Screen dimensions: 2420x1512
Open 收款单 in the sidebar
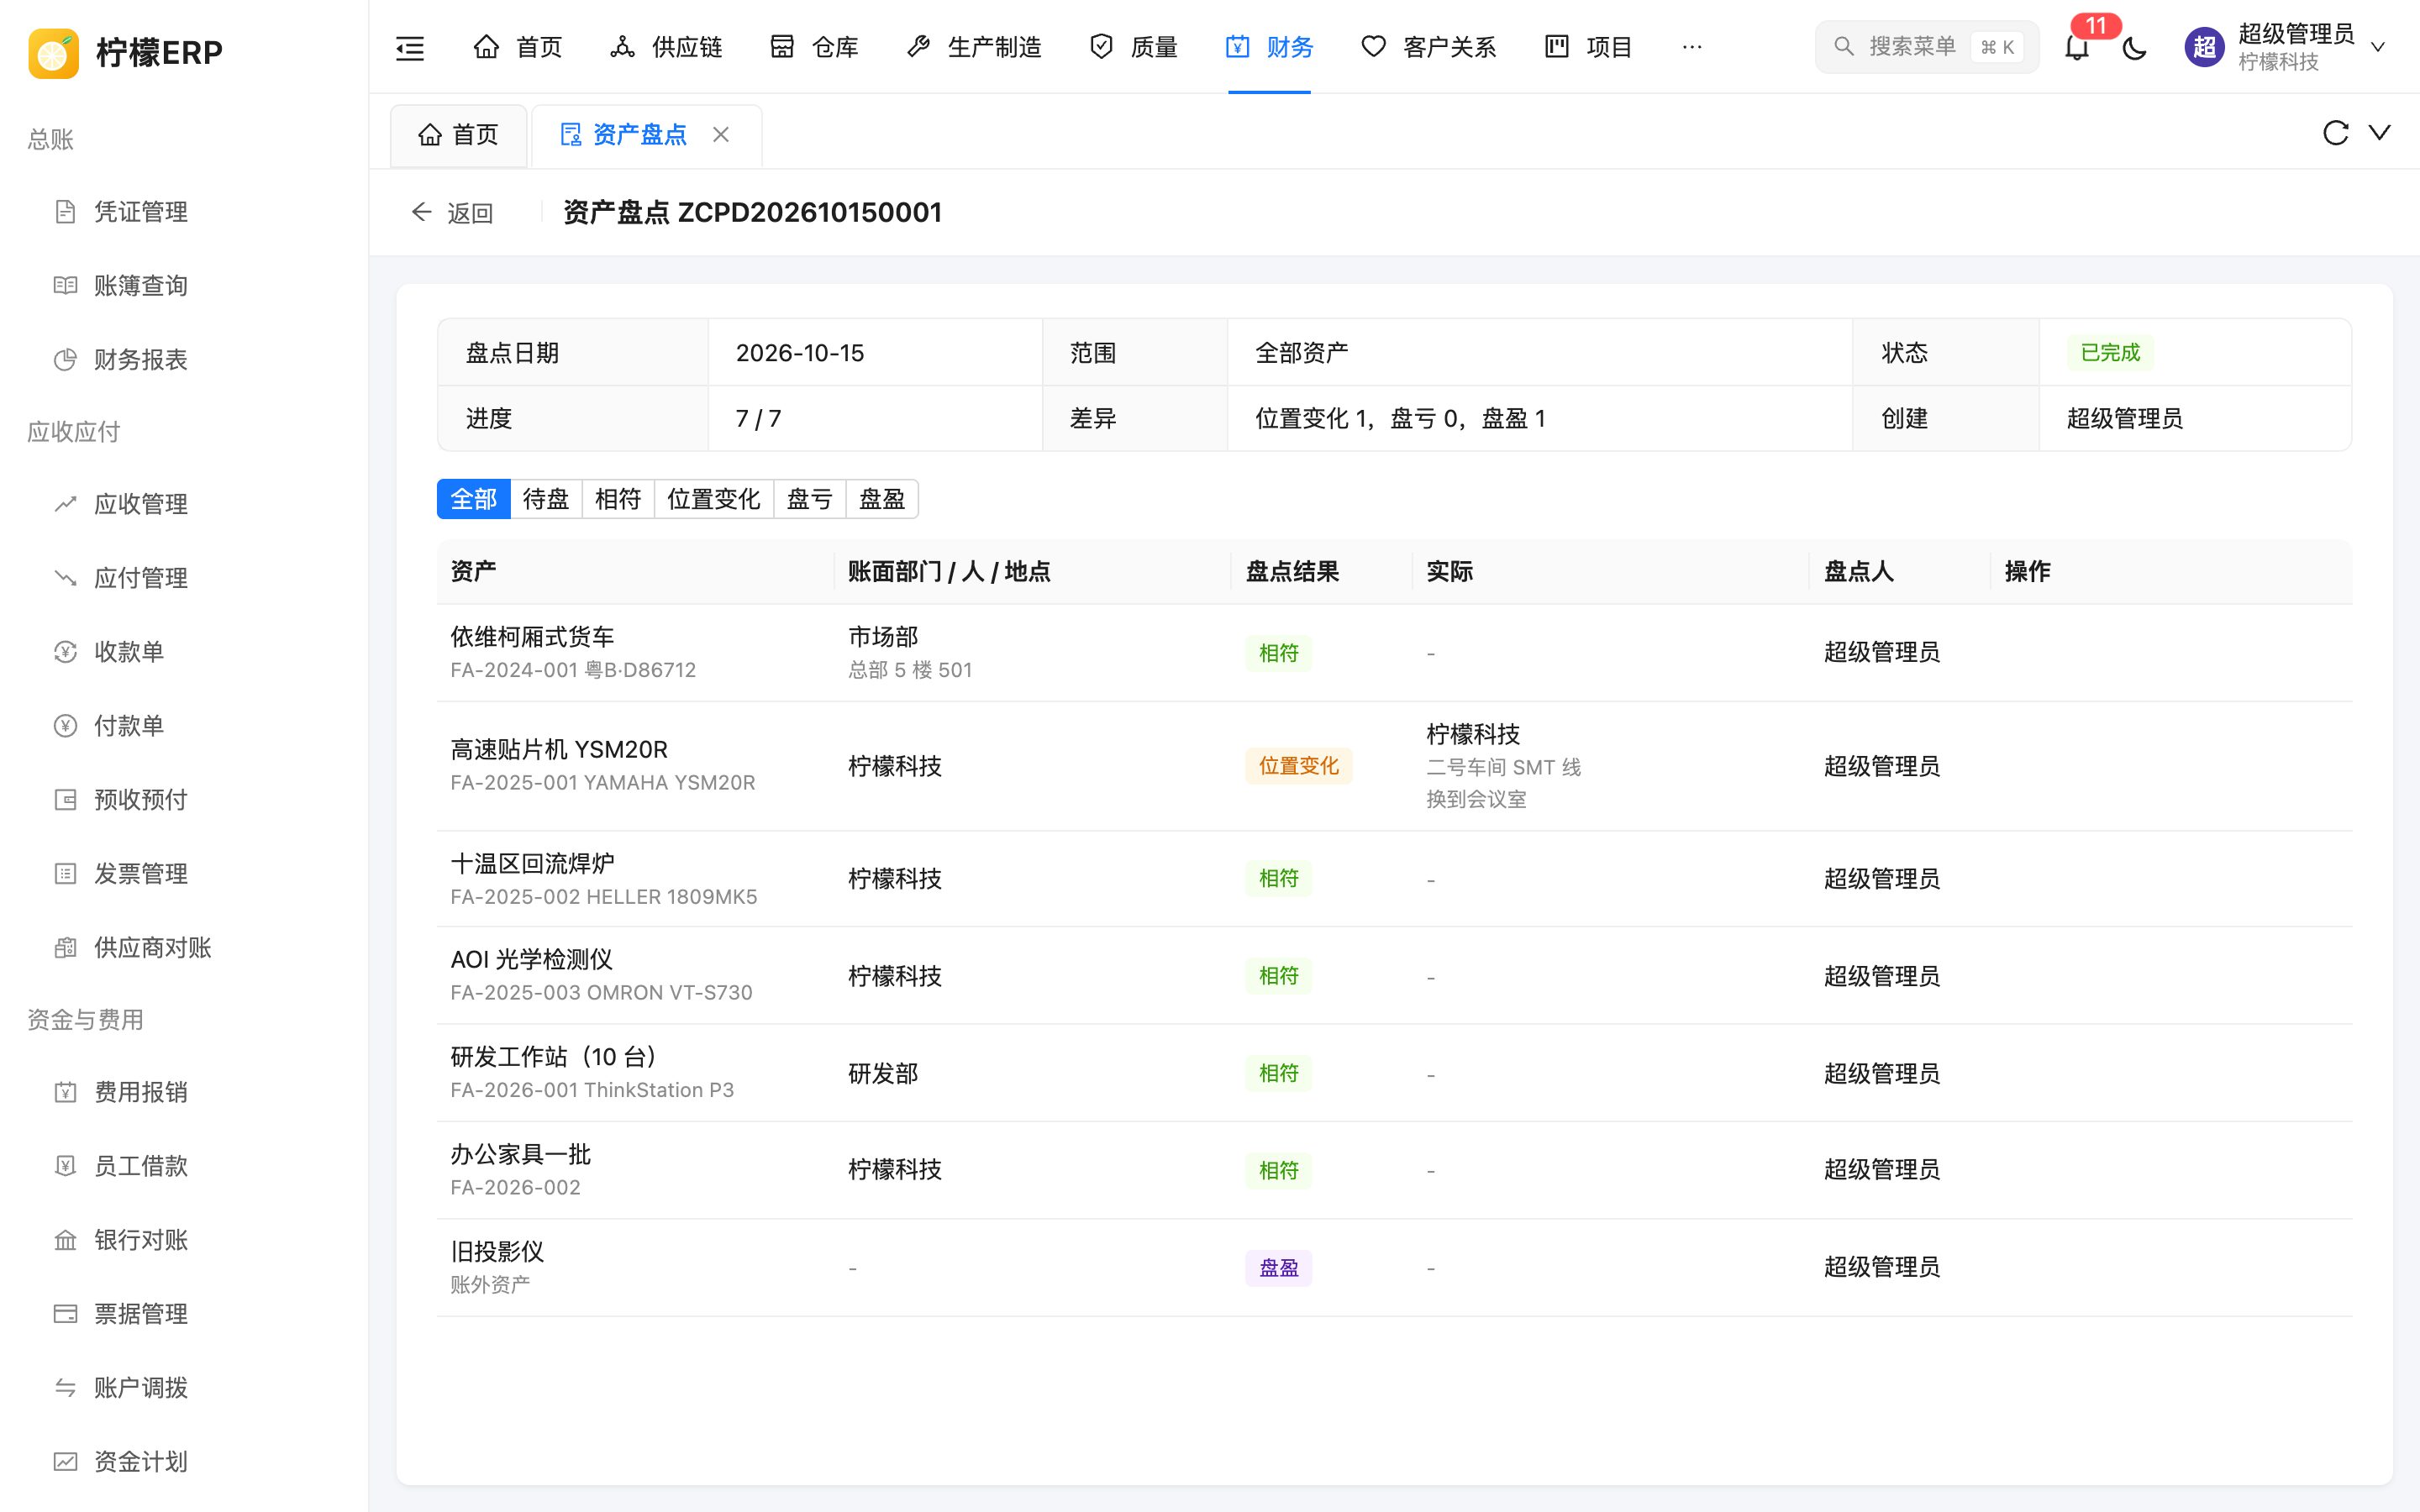[x=184, y=652]
